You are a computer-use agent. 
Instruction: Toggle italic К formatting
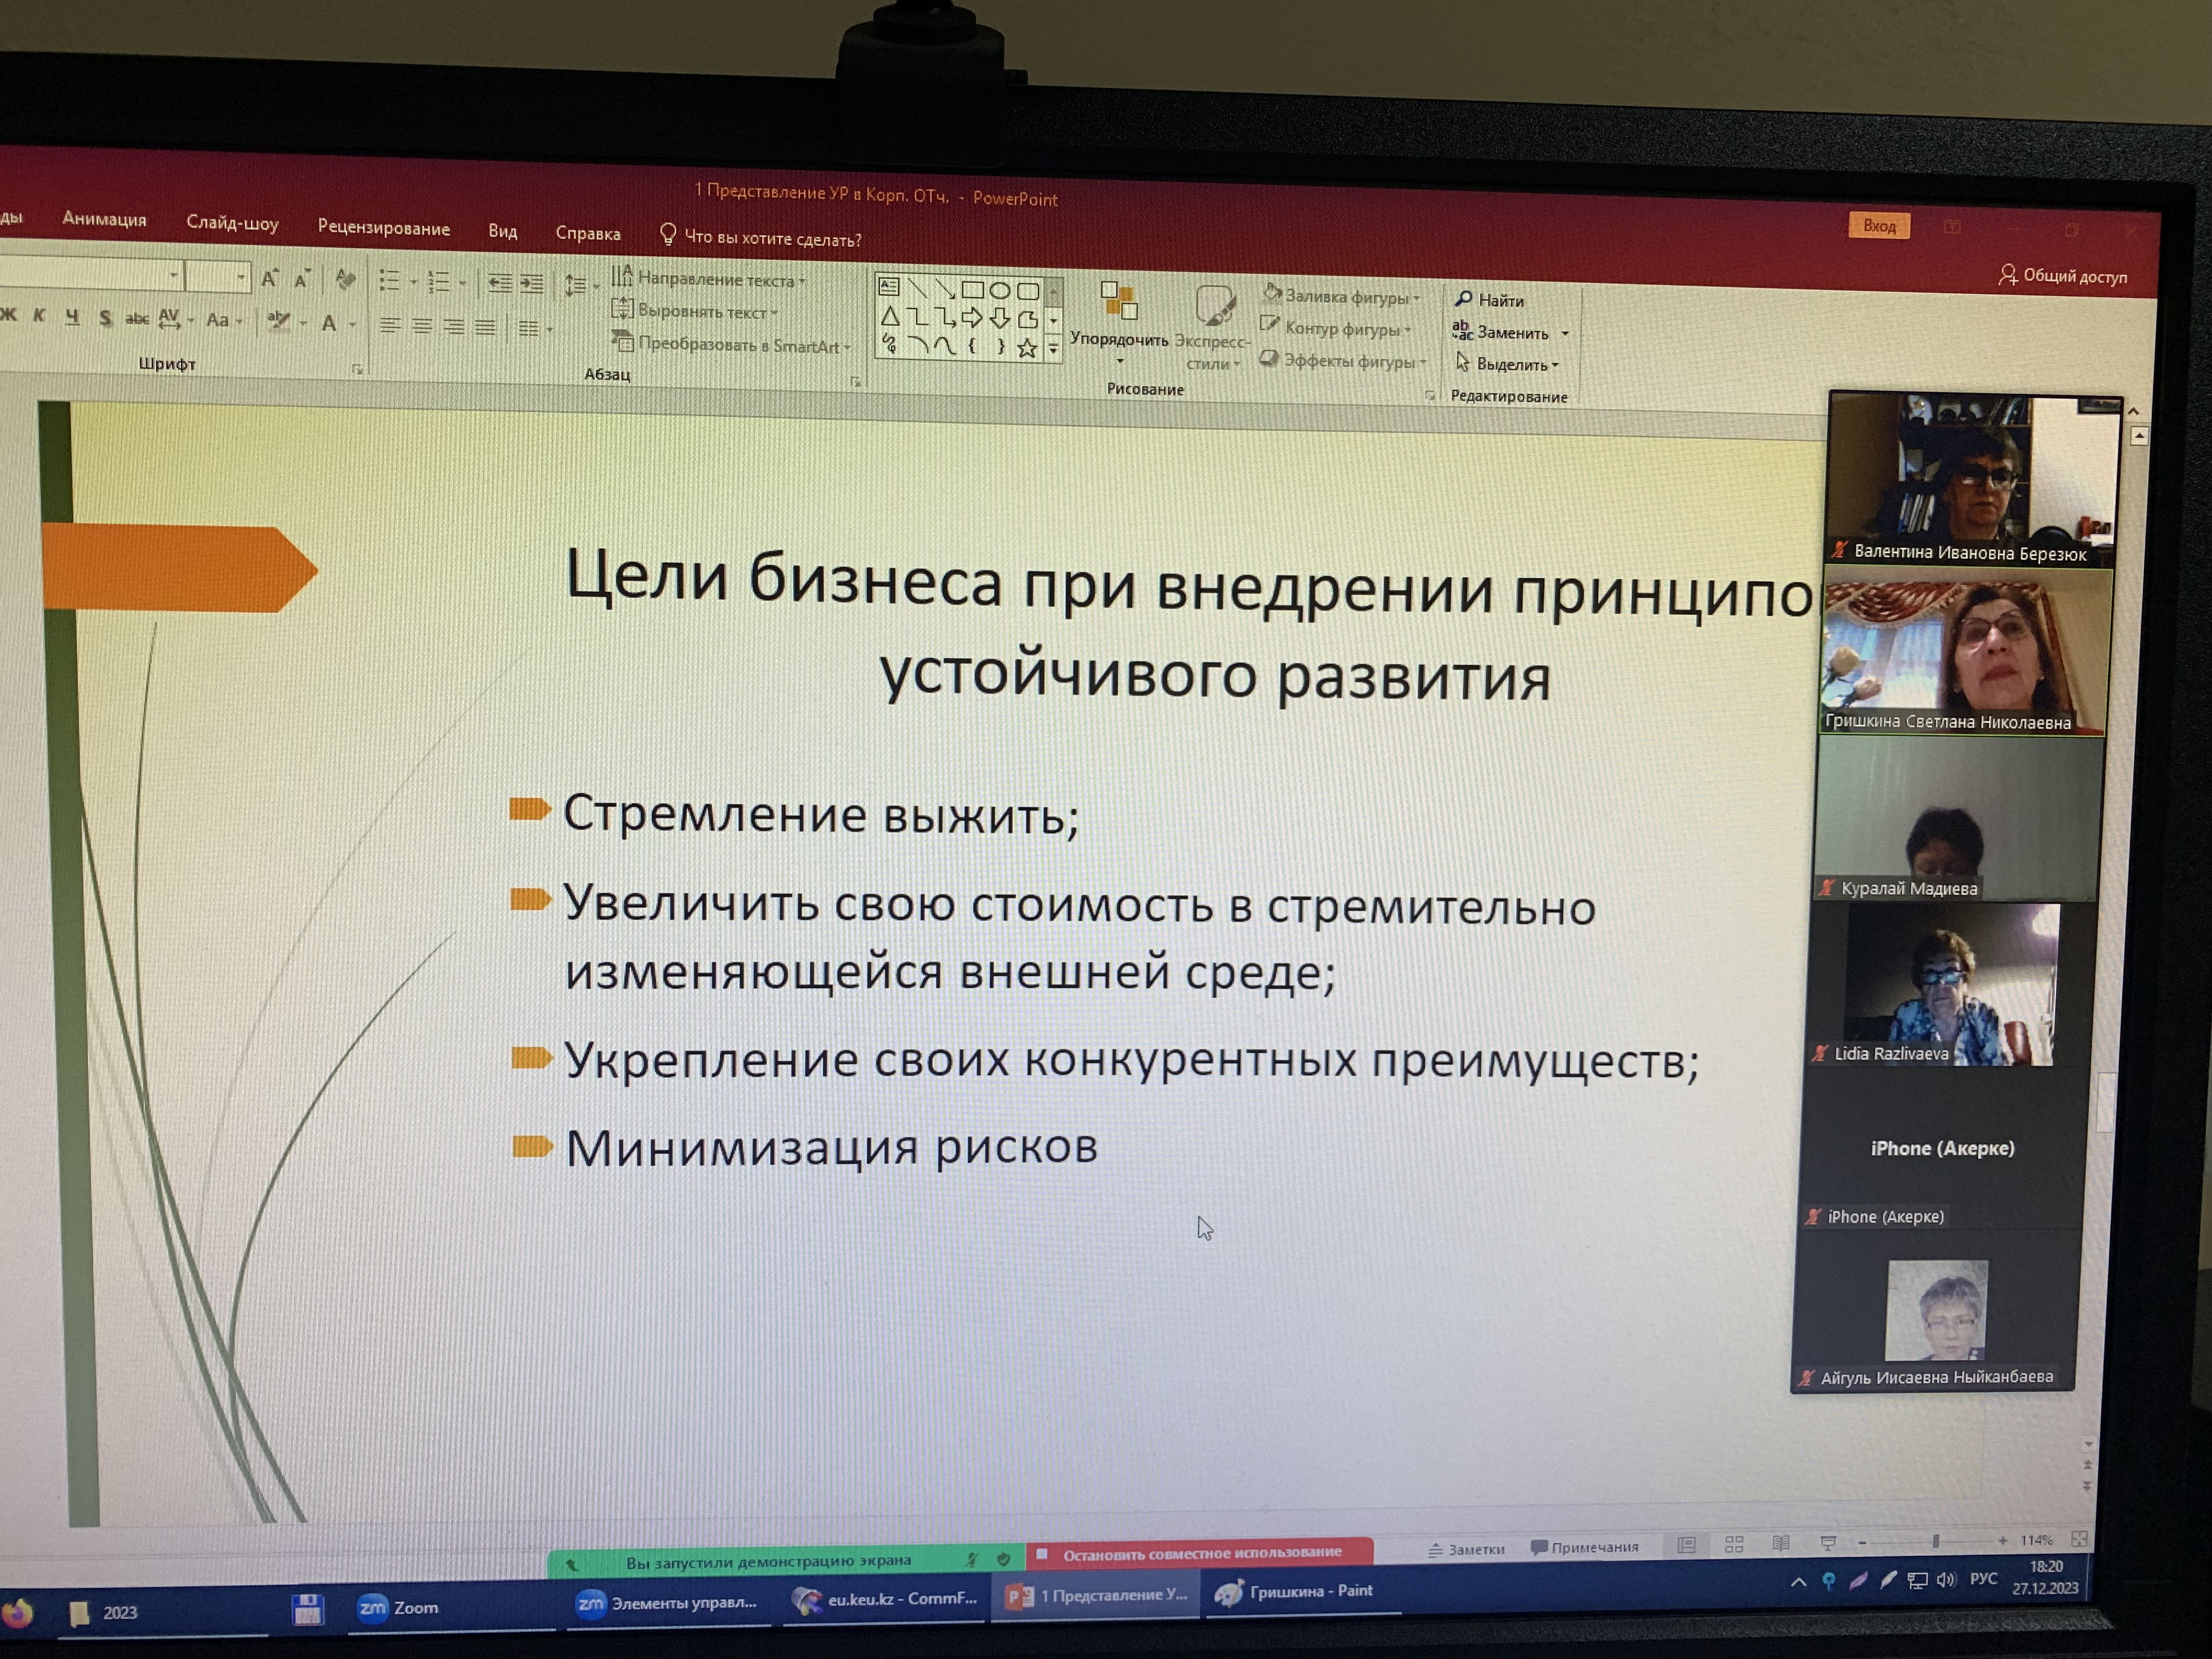pyautogui.click(x=40, y=316)
